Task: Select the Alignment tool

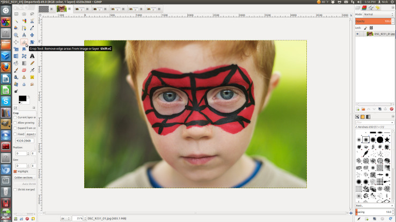Action: click(16, 42)
